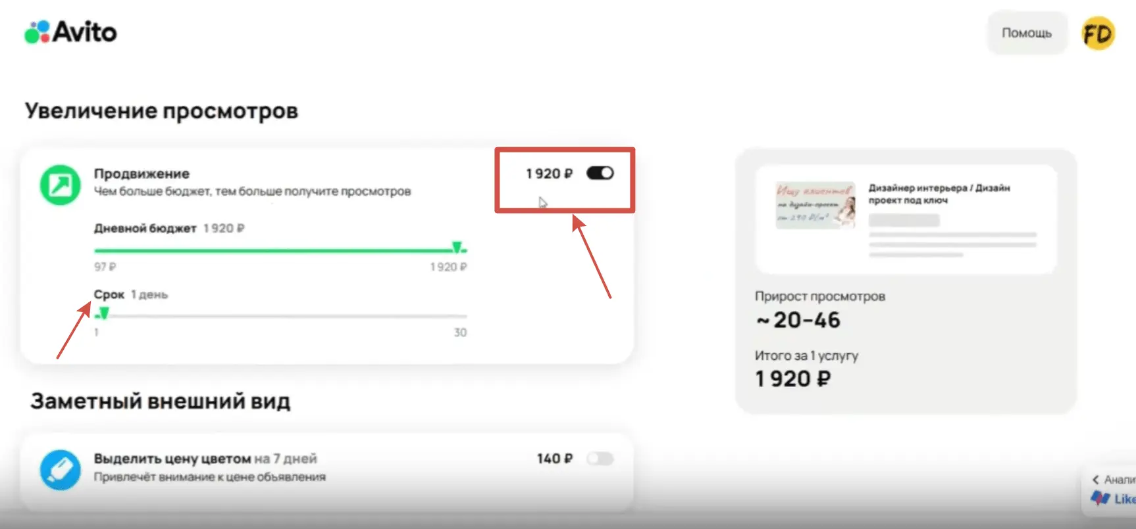Viewport: 1136px width, 529px height.
Task: Open the FD profile avatar
Action: click(1098, 33)
